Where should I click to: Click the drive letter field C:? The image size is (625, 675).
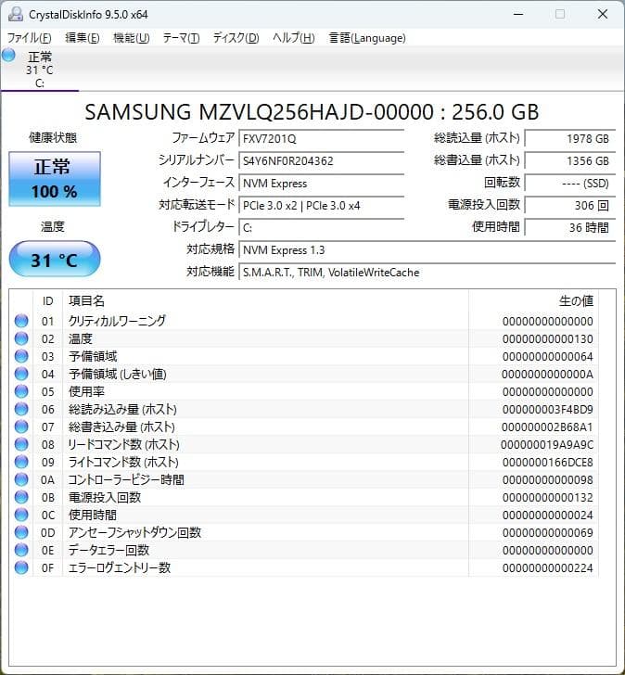click(321, 228)
